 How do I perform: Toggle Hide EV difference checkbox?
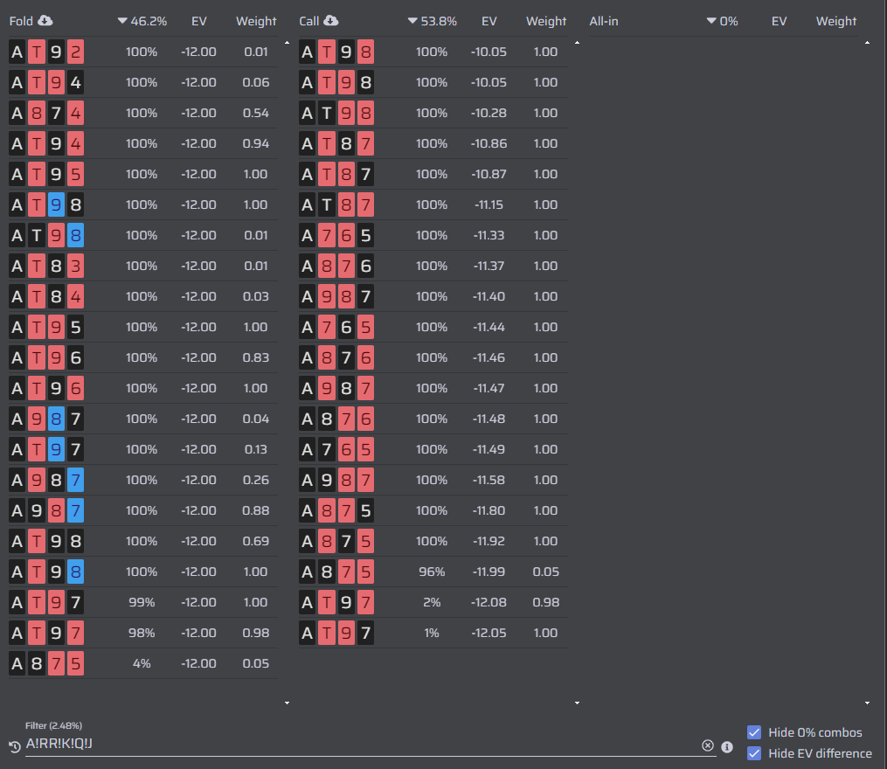pyautogui.click(x=754, y=753)
